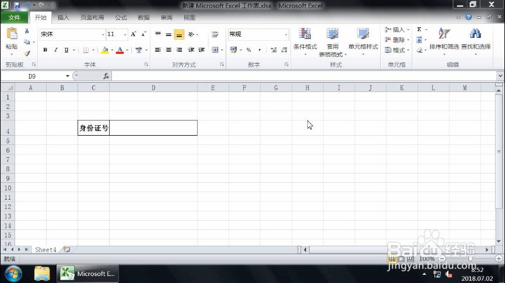Toggle bottom vertical alignment
Screen dimensions: 505x283
(x=179, y=34)
